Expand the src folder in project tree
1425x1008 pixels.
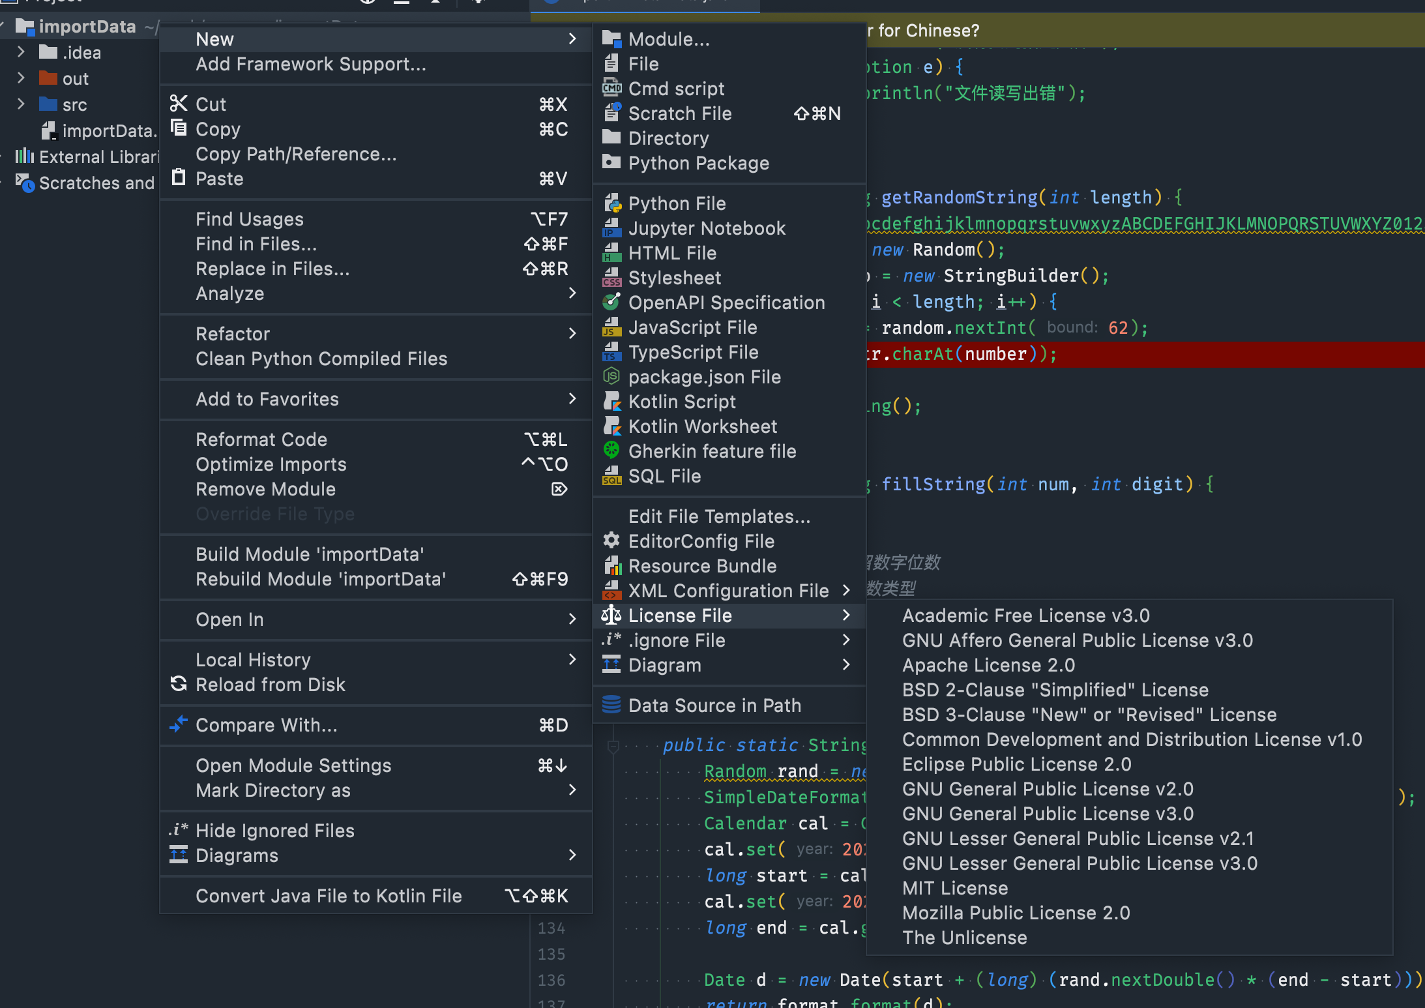pyautogui.click(x=21, y=104)
